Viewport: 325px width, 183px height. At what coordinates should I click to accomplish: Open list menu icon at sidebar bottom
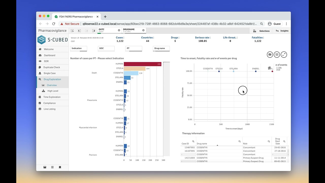pos(52,167)
